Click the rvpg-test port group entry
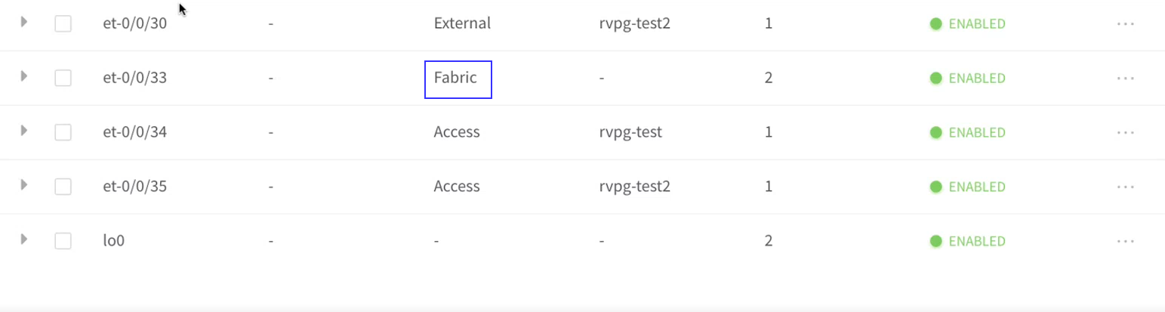1165x312 pixels. pos(630,132)
